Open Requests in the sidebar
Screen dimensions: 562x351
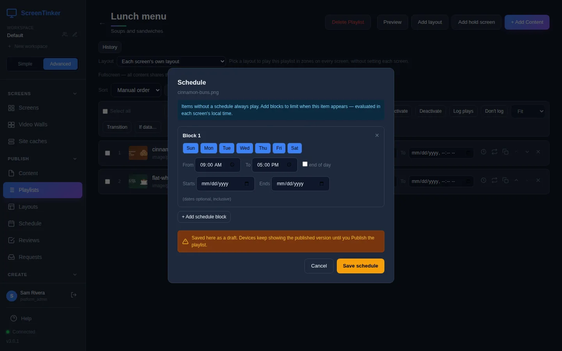click(x=43, y=257)
